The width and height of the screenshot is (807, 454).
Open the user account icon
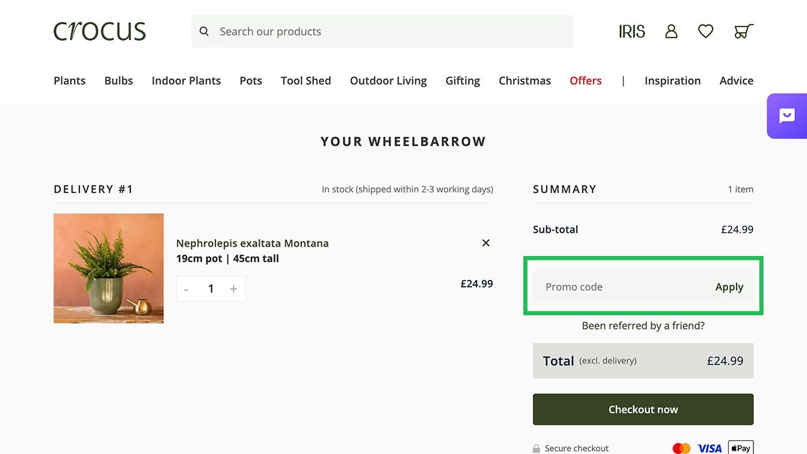click(671, 32)
